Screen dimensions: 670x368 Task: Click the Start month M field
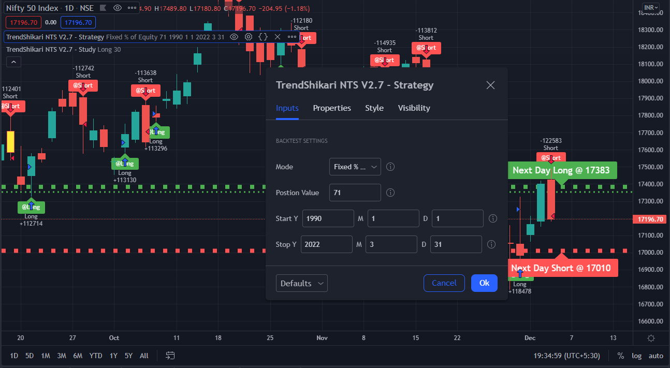coord(394,218)
